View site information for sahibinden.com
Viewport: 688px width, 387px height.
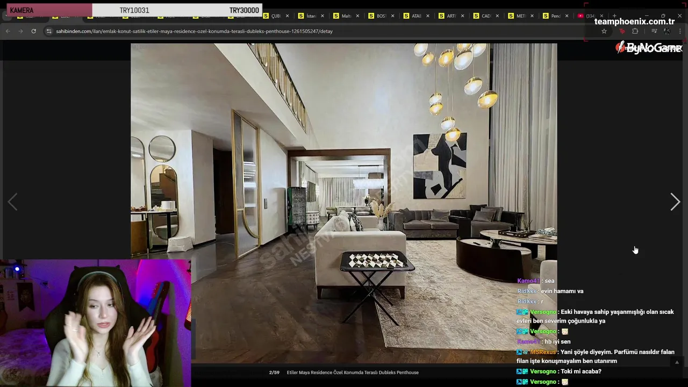[x=49, y=31]
